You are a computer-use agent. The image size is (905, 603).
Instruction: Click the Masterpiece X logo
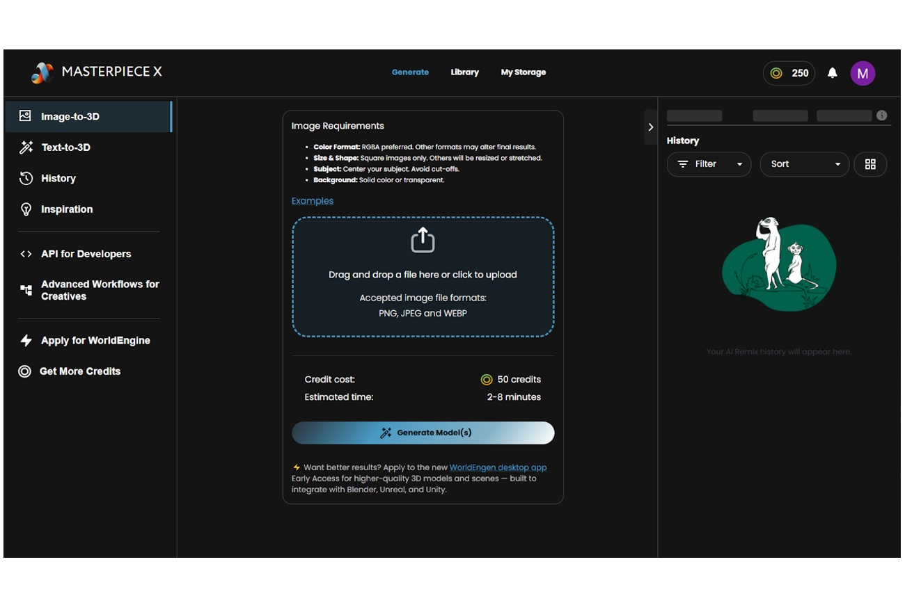tap(97, 72)
